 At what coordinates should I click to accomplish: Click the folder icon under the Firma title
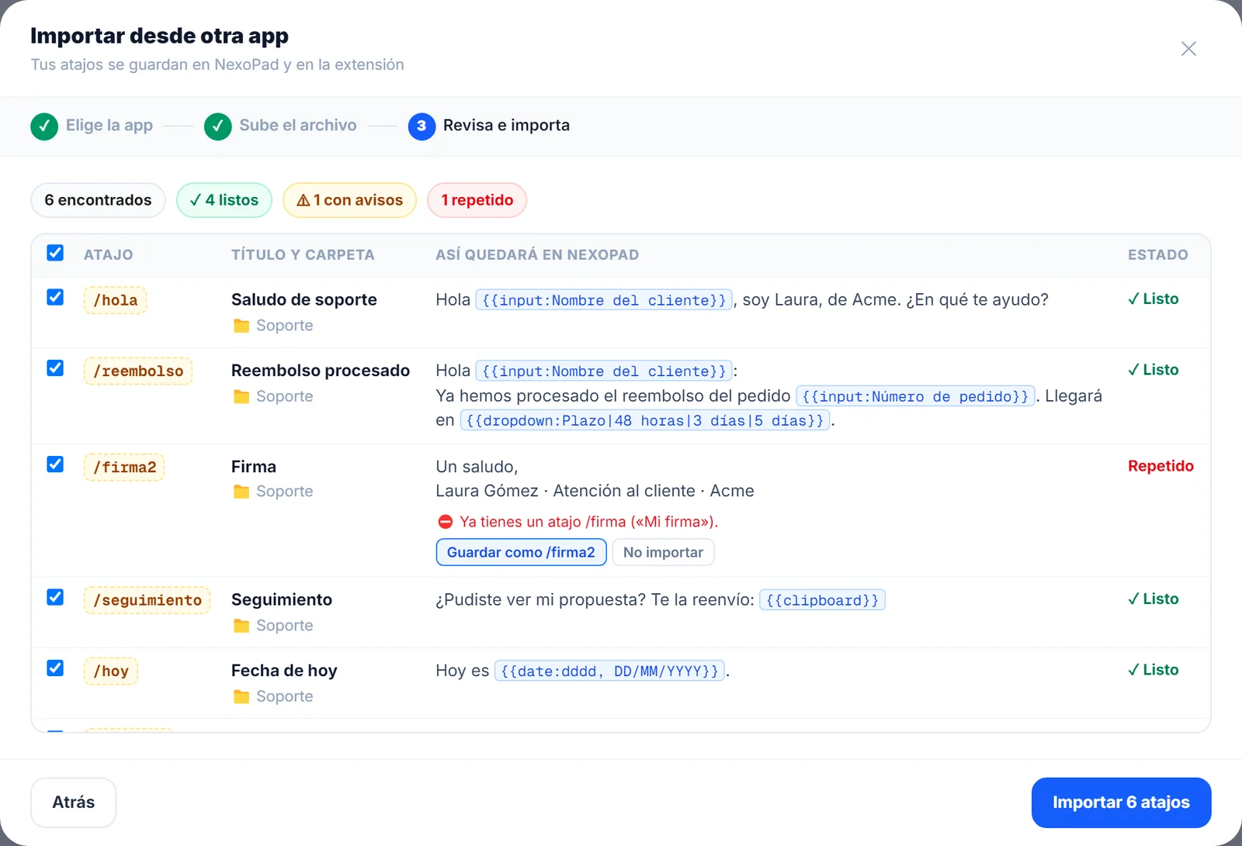pos(241,492)
